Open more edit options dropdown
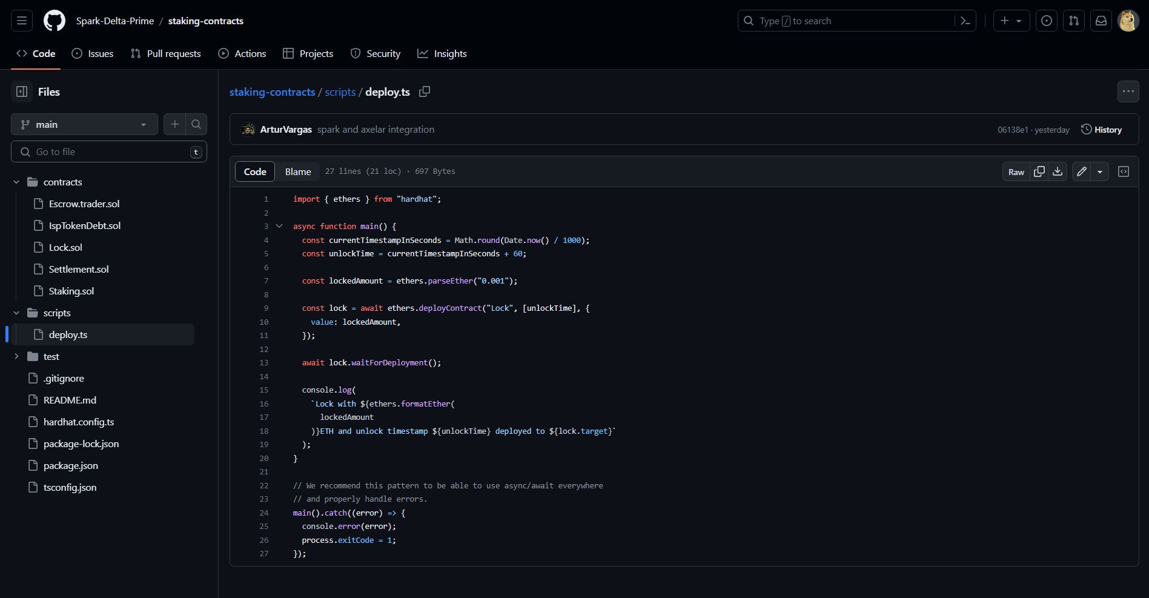The image size is (1149, 598). click(x=1100, y=171)
